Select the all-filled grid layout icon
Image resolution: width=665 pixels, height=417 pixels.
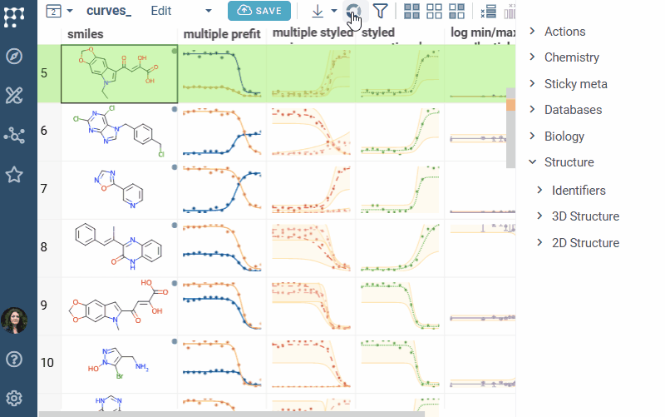point(411,11)
